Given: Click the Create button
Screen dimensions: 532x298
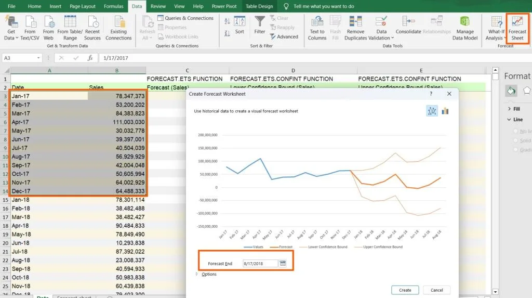Looking at the screenshot, I should tap(405, 290).
